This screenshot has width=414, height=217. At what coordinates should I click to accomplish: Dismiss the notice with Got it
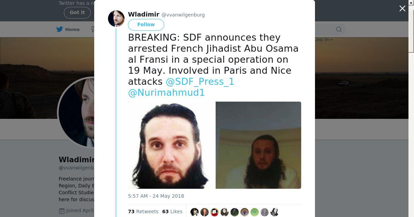click(77, 12)
